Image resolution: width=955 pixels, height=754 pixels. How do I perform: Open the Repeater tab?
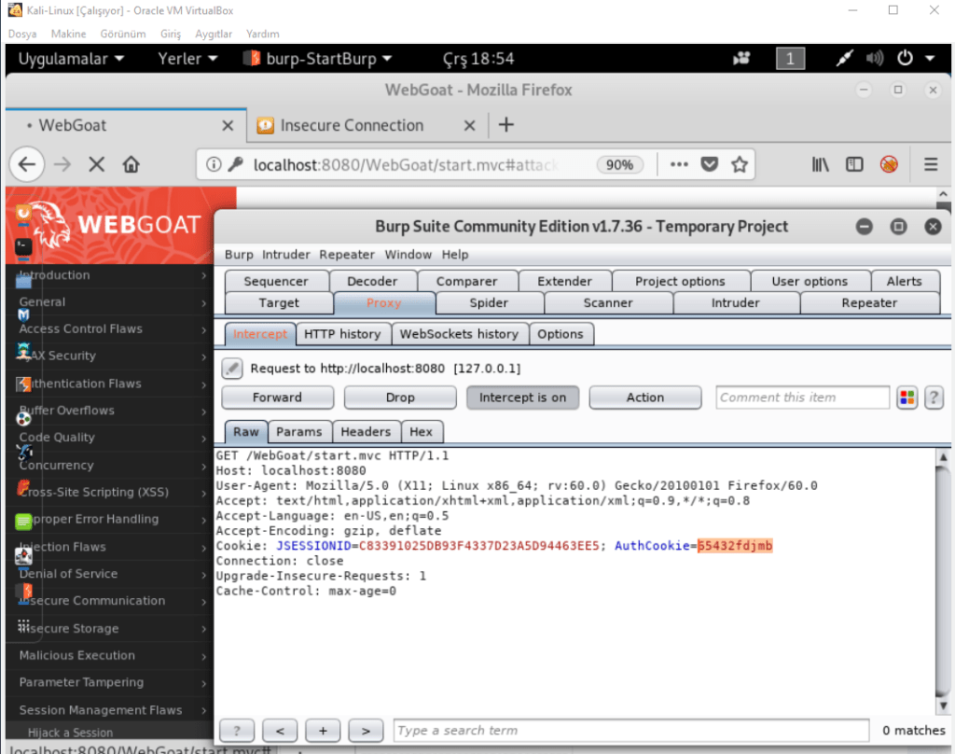point(869,303)
